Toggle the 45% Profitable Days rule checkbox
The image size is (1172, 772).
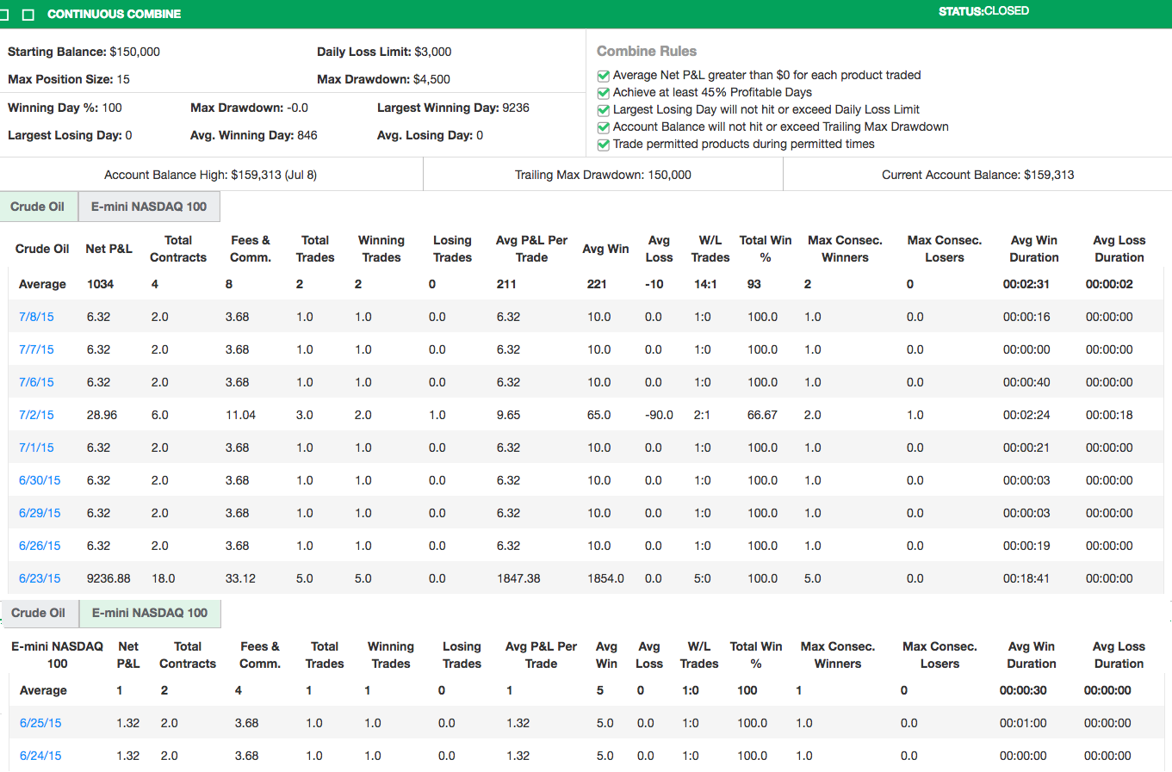tap(603, 93)
